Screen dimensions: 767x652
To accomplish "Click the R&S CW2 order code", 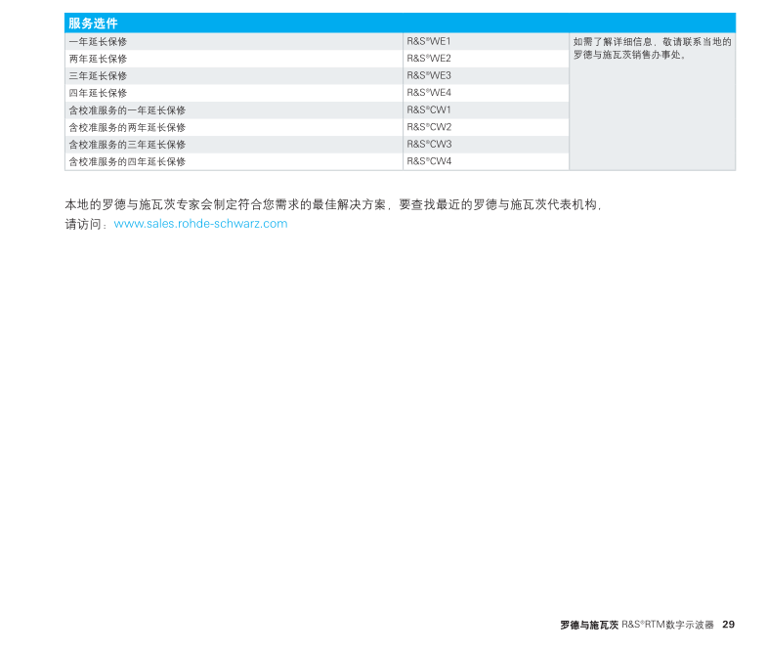I will pos(429,127).
